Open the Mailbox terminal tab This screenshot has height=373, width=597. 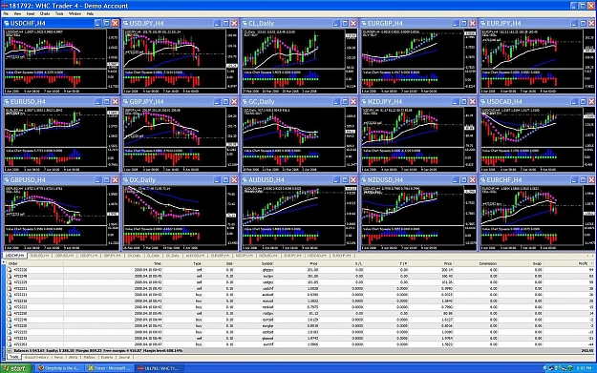coord(90,358)
